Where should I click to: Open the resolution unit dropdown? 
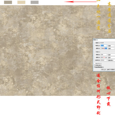coord(111,60)
